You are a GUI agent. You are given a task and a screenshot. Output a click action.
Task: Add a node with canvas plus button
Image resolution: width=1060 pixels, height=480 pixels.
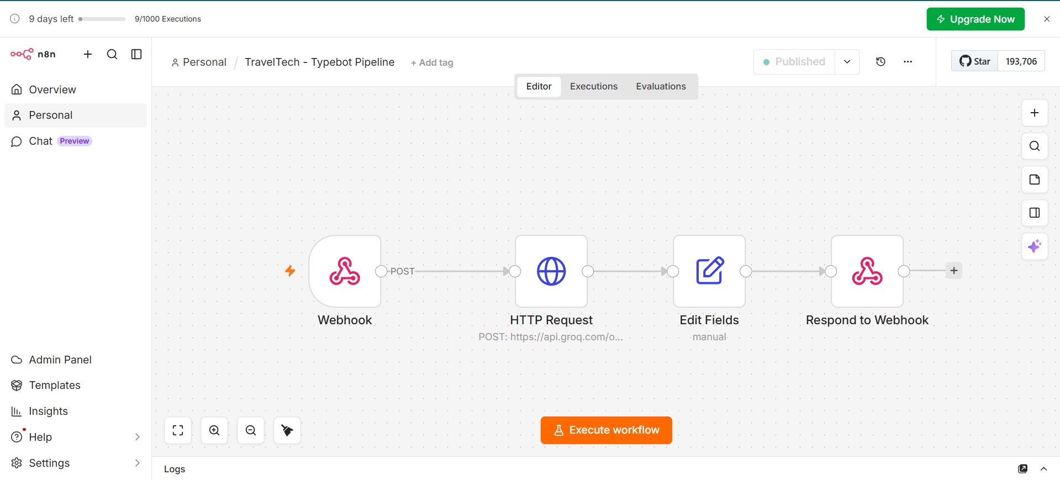(1035, 113)
